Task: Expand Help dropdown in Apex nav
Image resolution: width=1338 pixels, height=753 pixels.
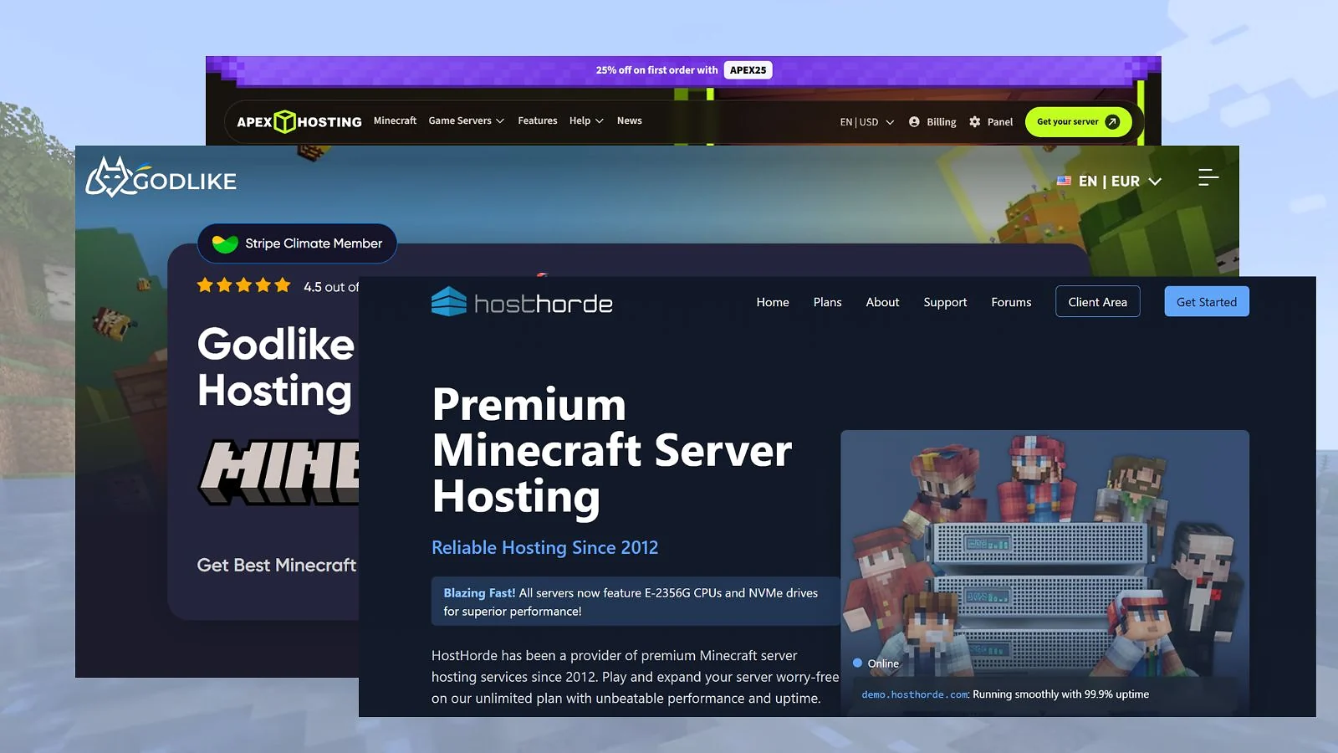Action: (x=586, y=120)
